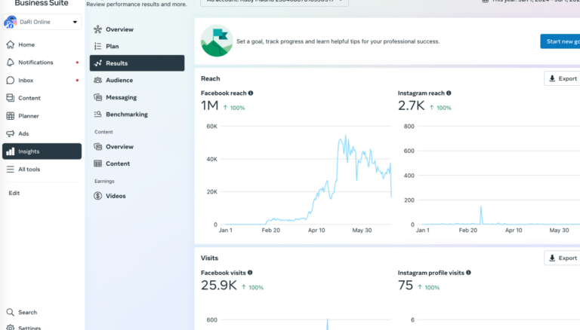
Task: Click the Home icon in sidebar
Action: [x=11, y=44]
